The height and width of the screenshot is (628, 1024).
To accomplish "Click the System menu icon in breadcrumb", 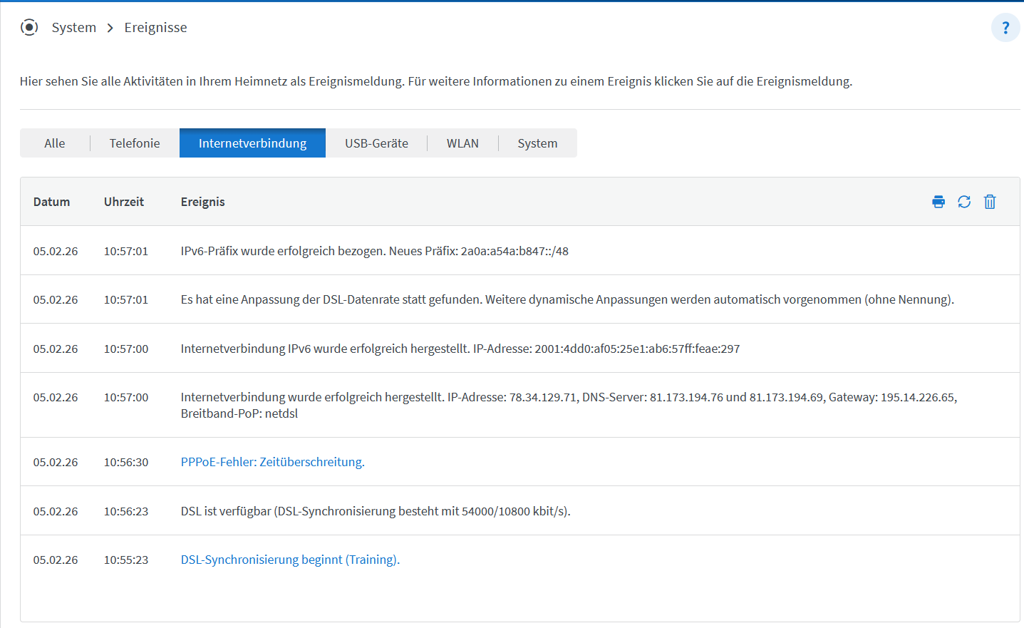I will pos(29,28).
